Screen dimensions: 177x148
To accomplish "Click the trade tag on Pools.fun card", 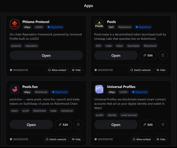I will coord(53,111).
